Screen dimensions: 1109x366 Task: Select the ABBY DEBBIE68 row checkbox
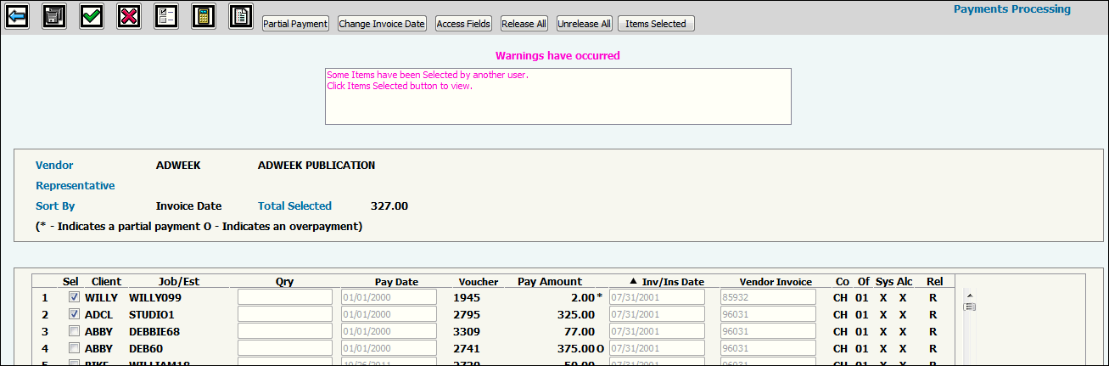click(x=74, y=331)
